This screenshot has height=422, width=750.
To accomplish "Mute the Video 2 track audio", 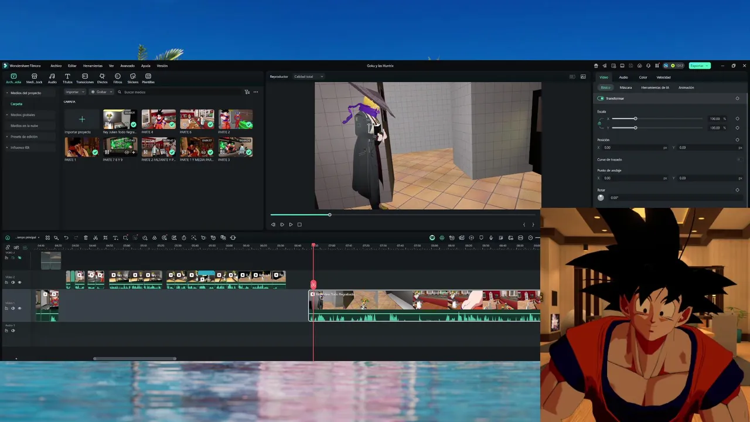I will (13, 283).
